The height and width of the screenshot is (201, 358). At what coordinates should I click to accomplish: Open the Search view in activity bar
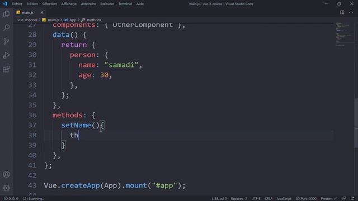tap(6, 27)
